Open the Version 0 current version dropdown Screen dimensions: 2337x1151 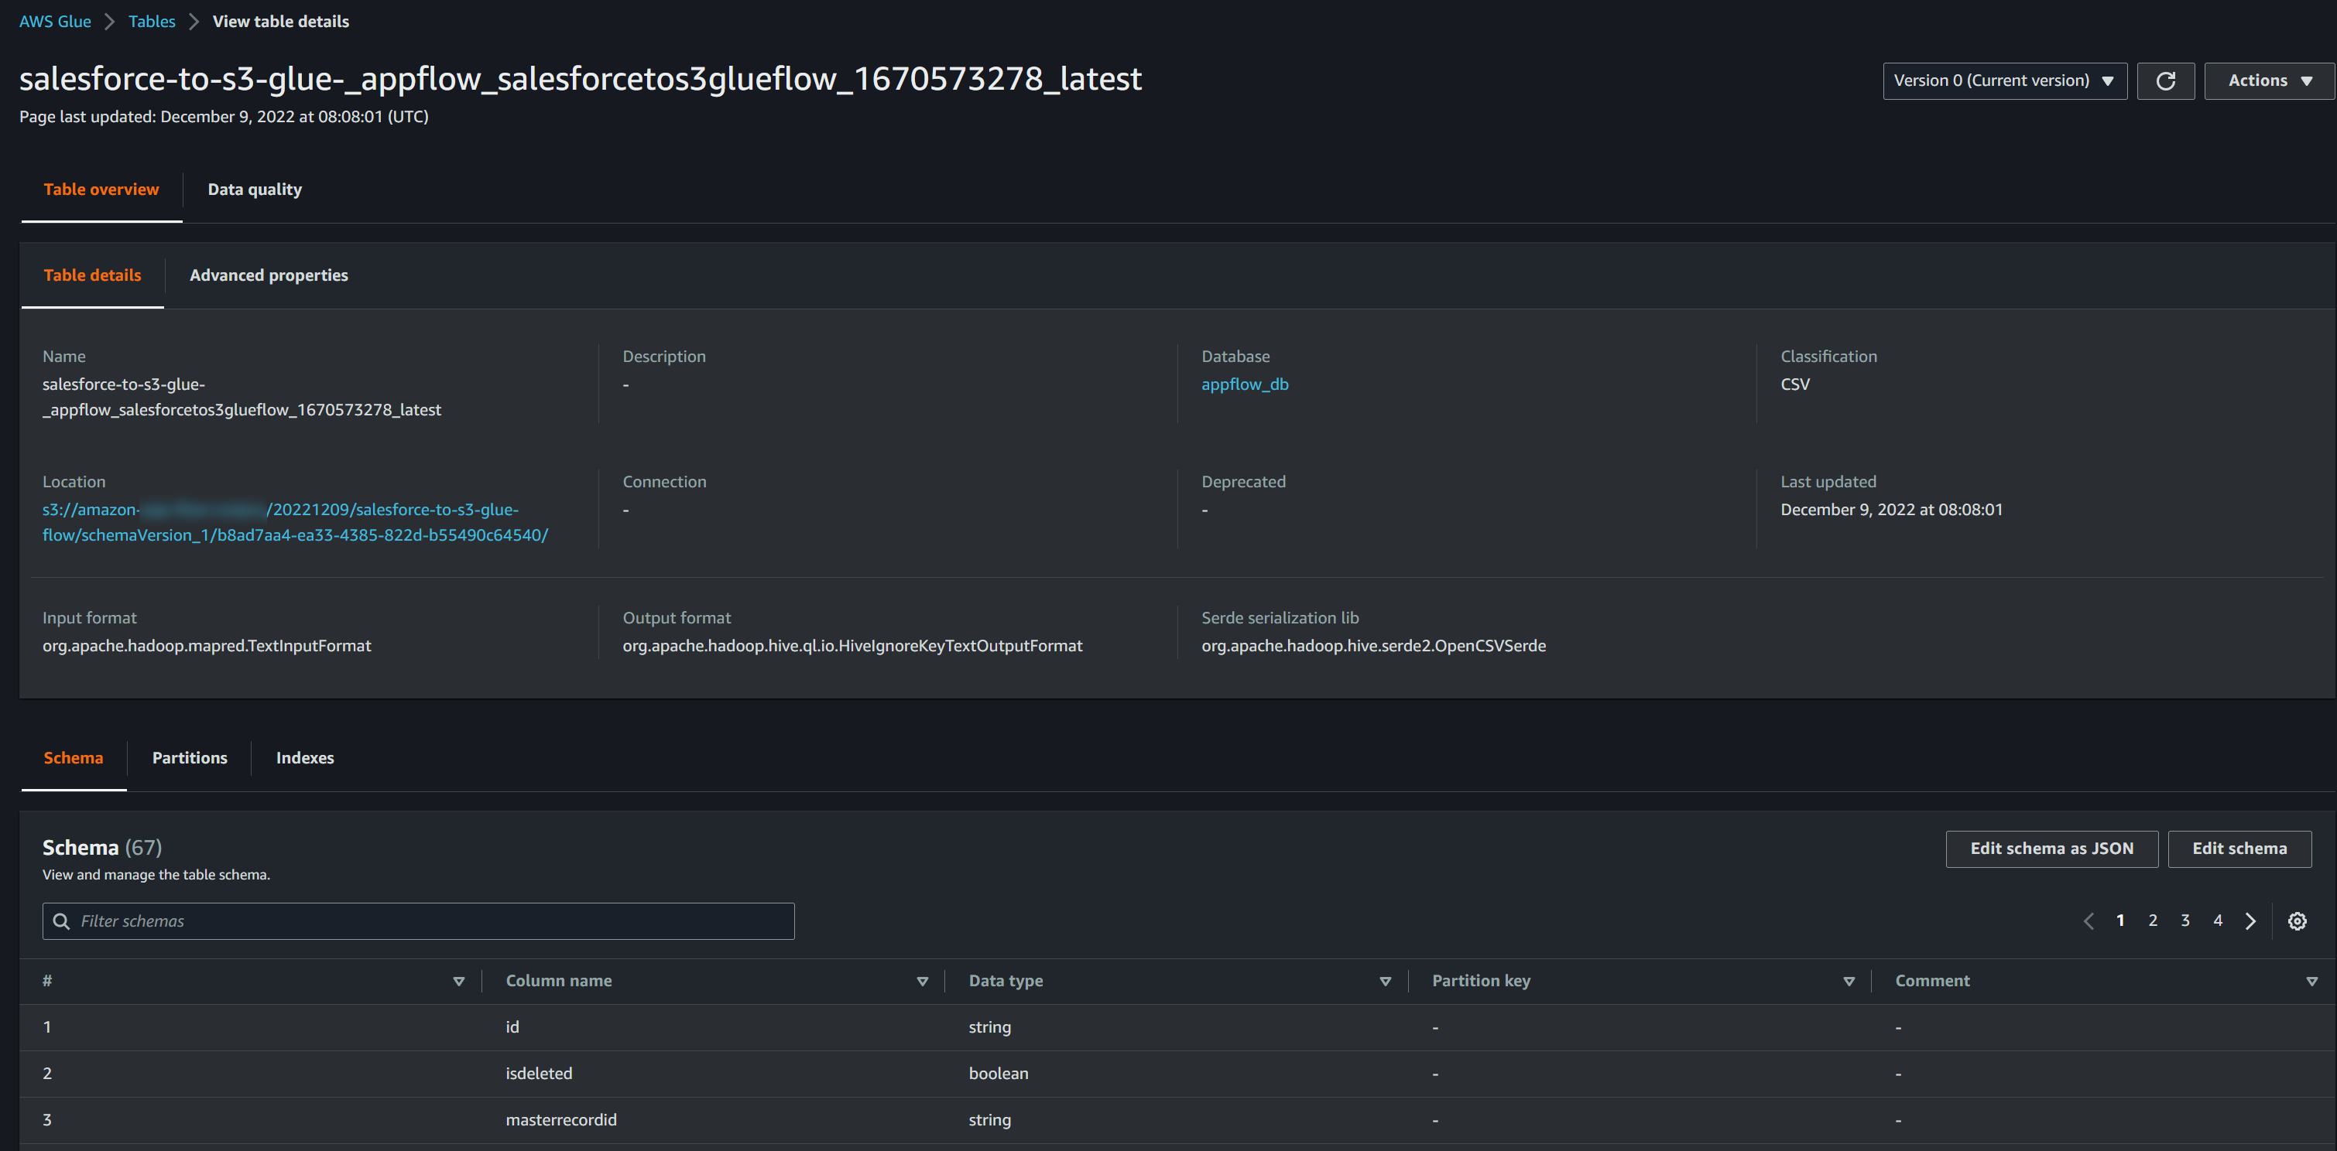2004,80
